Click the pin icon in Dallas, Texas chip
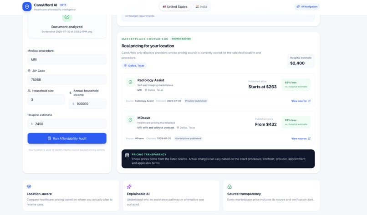The image size is (367, 215). coord(125,66)
